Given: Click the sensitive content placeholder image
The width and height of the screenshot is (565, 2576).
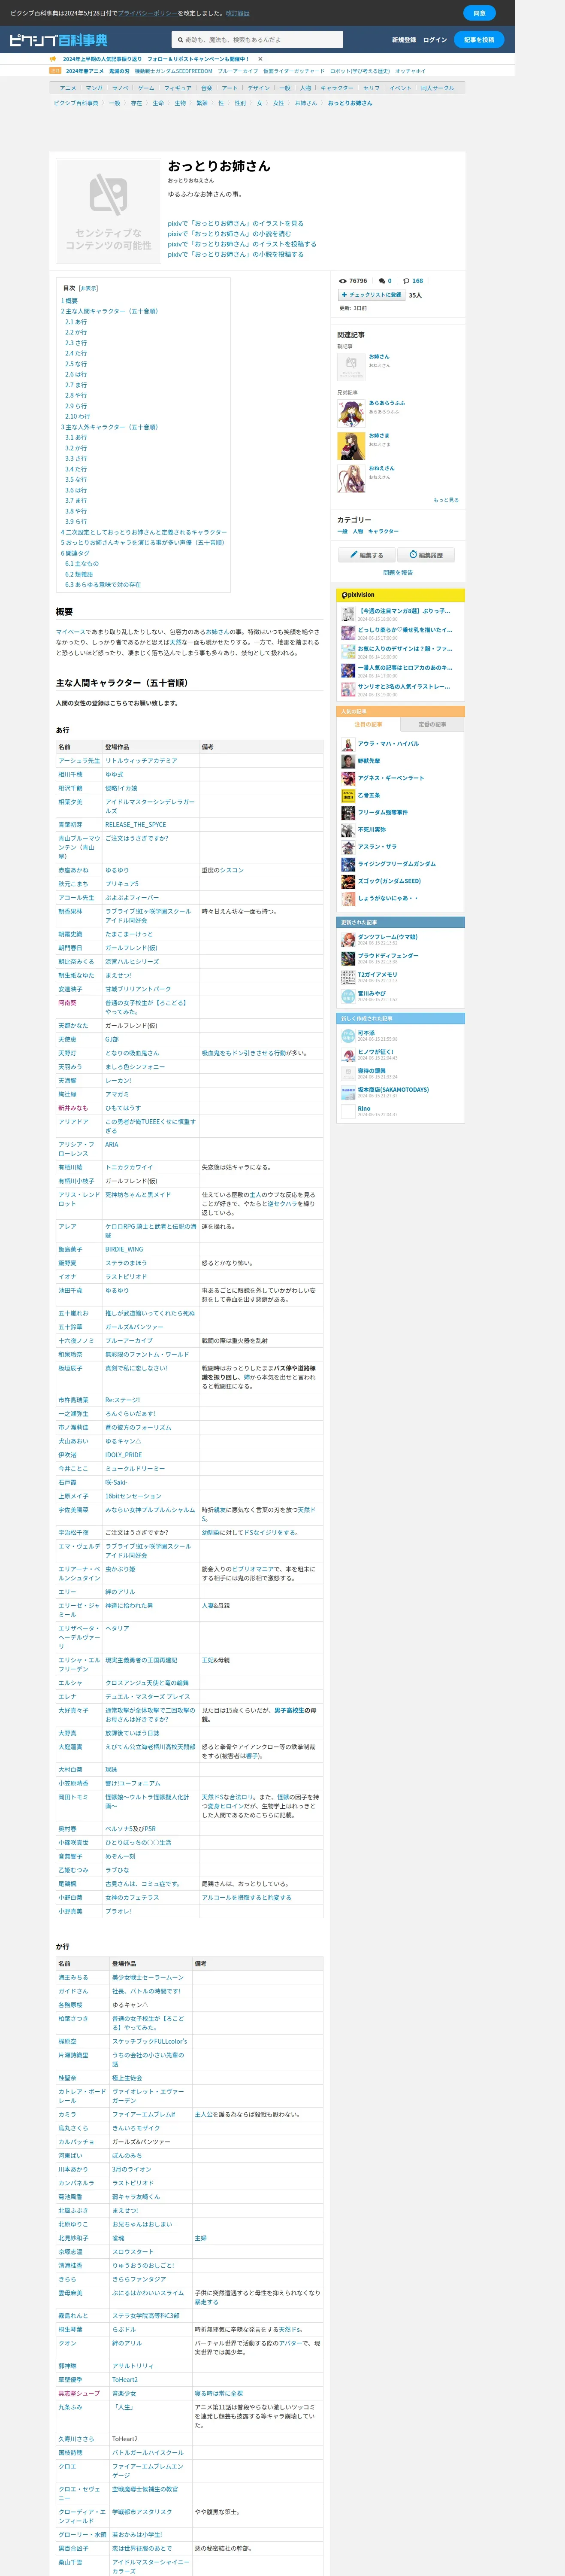Looking at the screenshot, I should [x=108, y=210].
